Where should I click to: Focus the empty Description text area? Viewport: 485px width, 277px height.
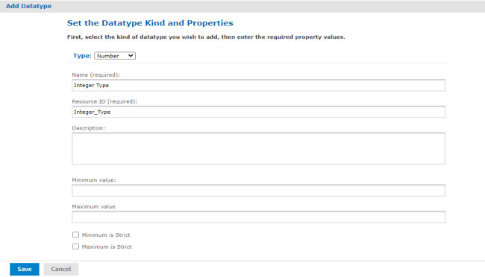pos(258,148)
